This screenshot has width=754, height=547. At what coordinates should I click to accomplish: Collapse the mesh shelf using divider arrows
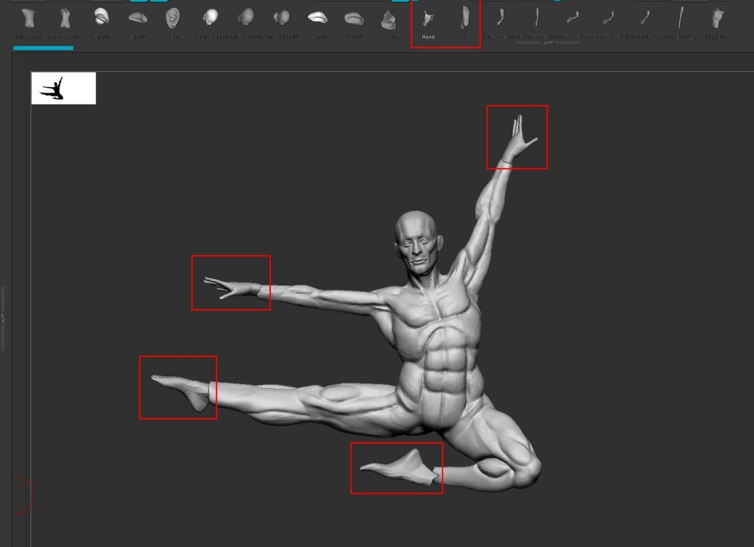(x=549, y=43)
